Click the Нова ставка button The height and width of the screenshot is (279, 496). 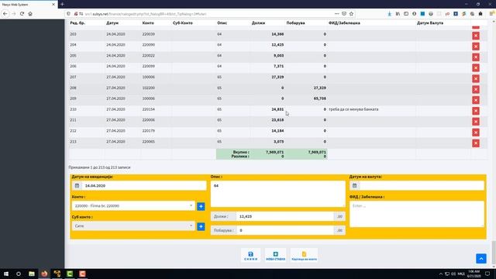pos(276,256)
